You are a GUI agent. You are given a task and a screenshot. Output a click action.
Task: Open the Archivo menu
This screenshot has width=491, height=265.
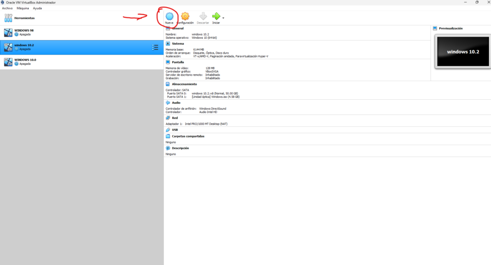7,8
